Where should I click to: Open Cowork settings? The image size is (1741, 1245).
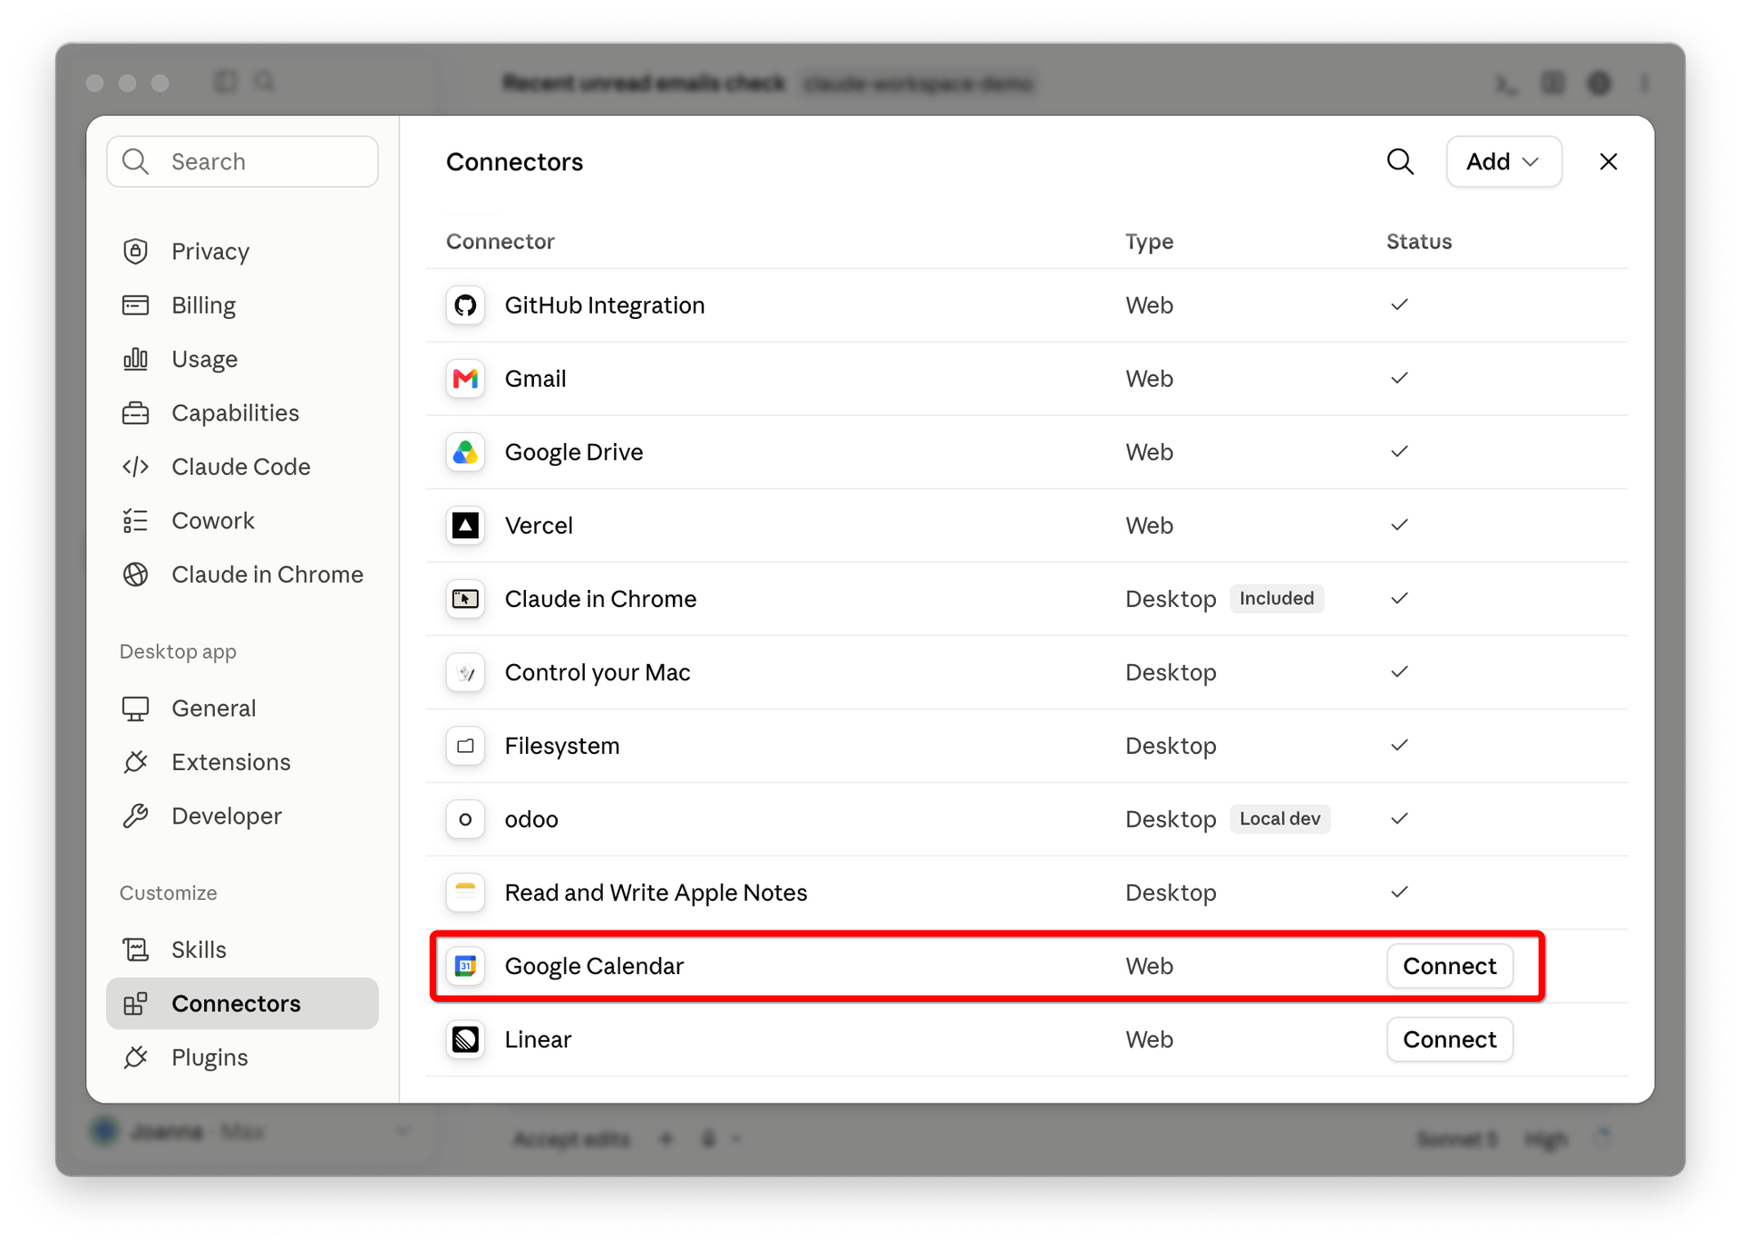click(242, 521)
